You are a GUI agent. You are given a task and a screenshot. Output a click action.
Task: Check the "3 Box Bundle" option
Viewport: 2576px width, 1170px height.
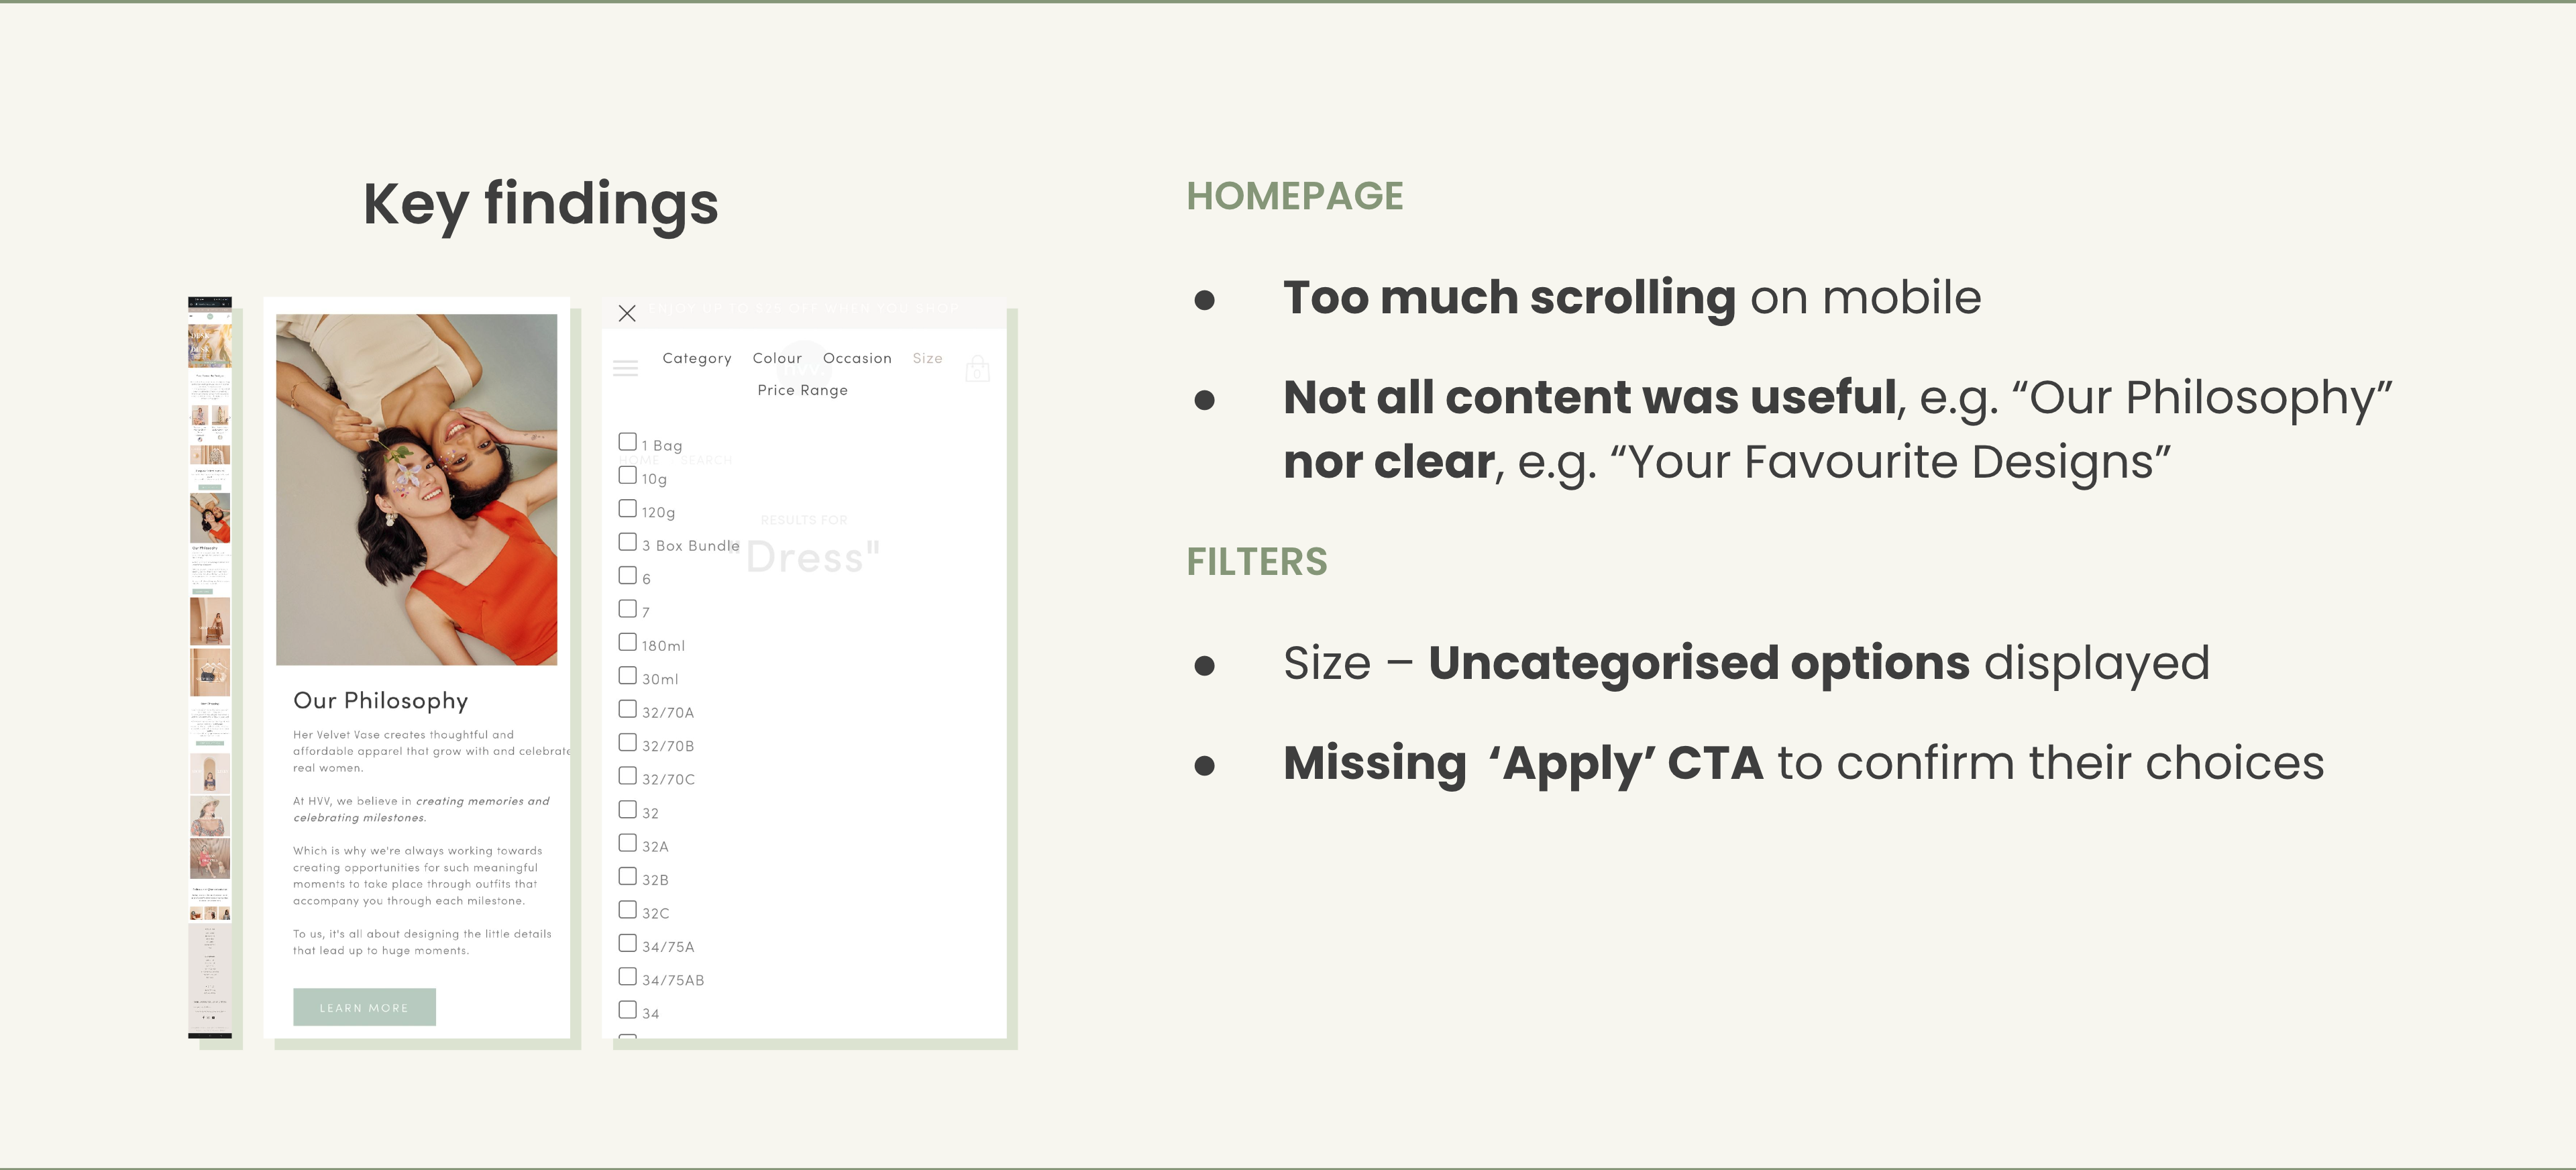pos(628,542)
